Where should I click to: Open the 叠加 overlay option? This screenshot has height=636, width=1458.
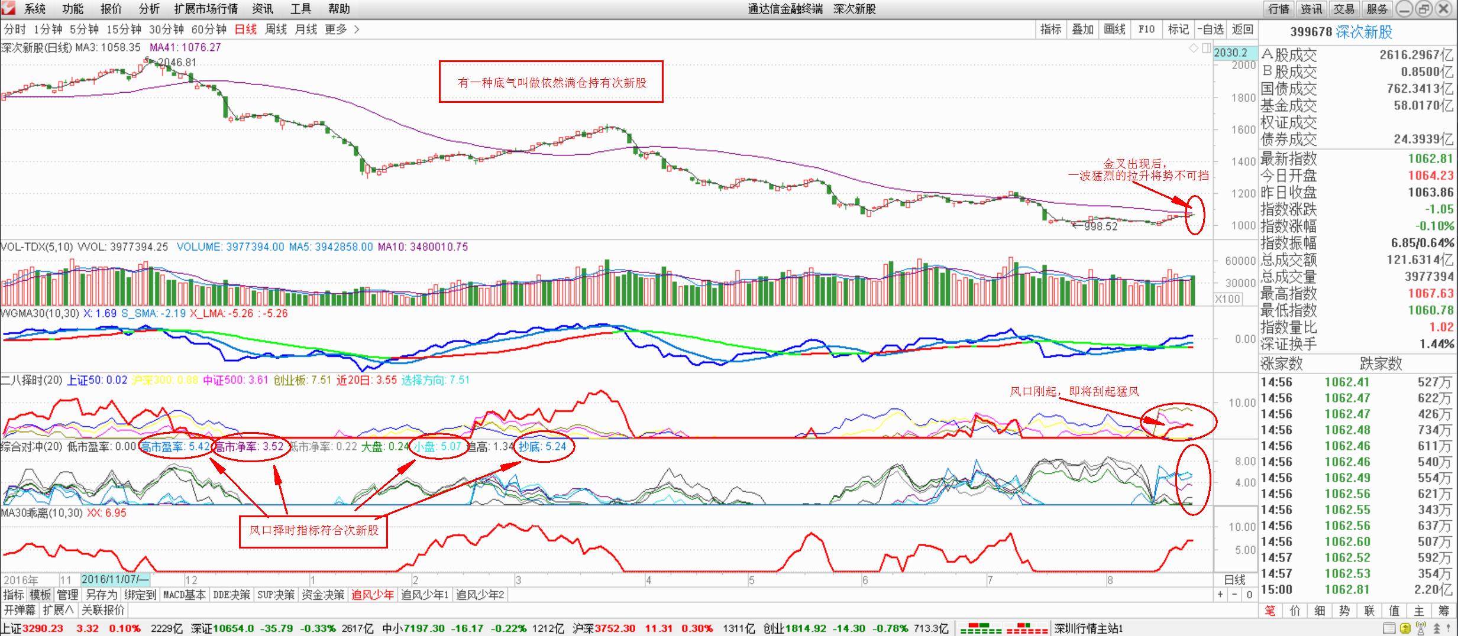pyautogui.click(x=1082, y=30)
